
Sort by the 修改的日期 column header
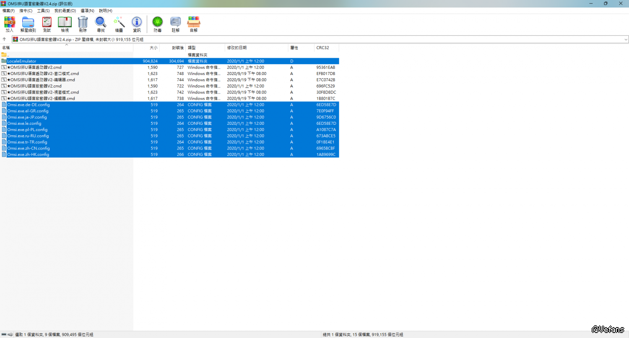(237, 48)
